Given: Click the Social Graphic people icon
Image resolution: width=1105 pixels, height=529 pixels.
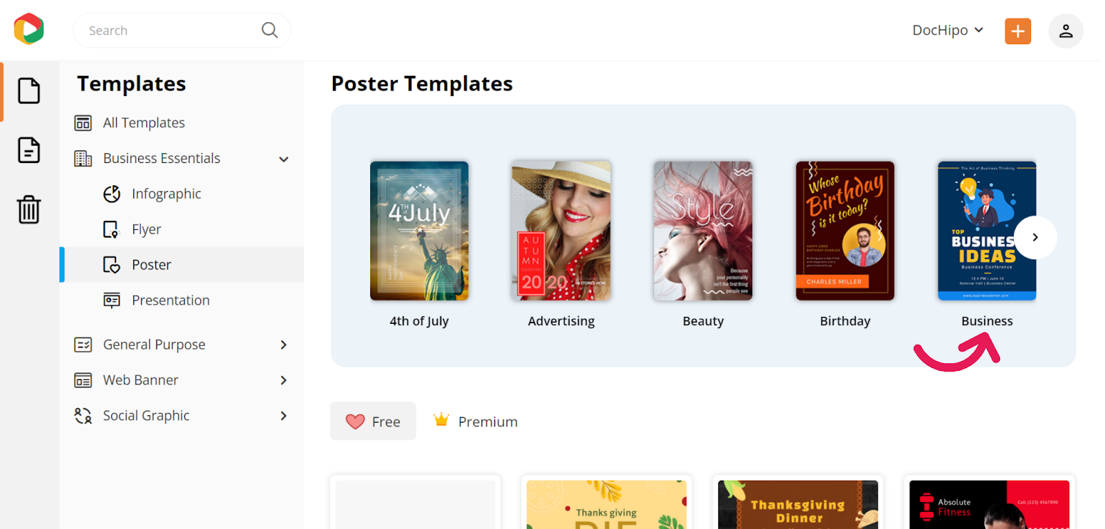Looking at the screenshot, I should pyautogui.click(x=83, y=416).
